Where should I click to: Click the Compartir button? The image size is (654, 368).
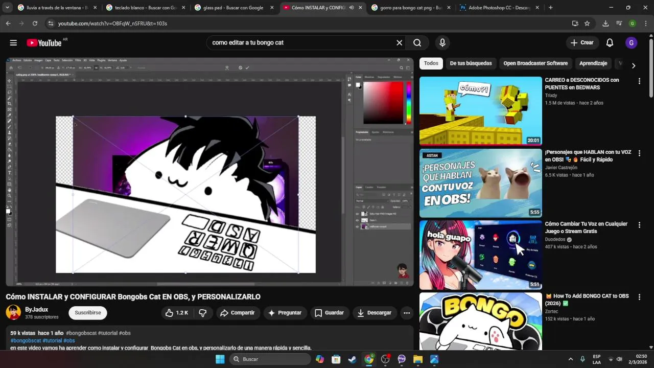coord(237,313)
